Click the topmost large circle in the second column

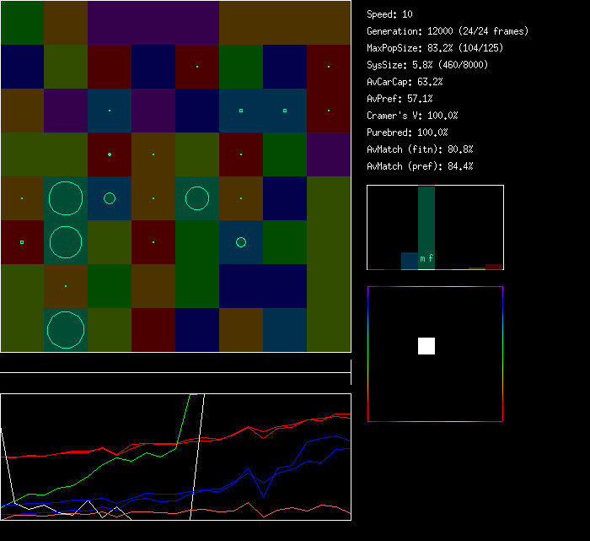(66, 198)
